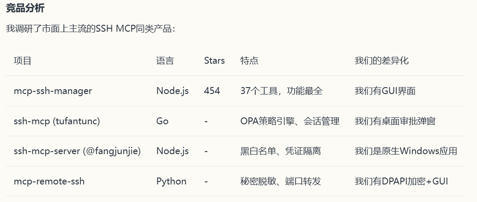Select the cell '秘密脱敏、端口转发'
This screenshot has width=477, height=202.
pos(280,182)
